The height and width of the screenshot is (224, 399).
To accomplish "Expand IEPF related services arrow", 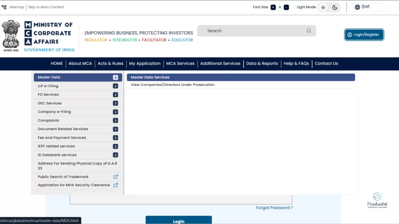I will [115, 147].
